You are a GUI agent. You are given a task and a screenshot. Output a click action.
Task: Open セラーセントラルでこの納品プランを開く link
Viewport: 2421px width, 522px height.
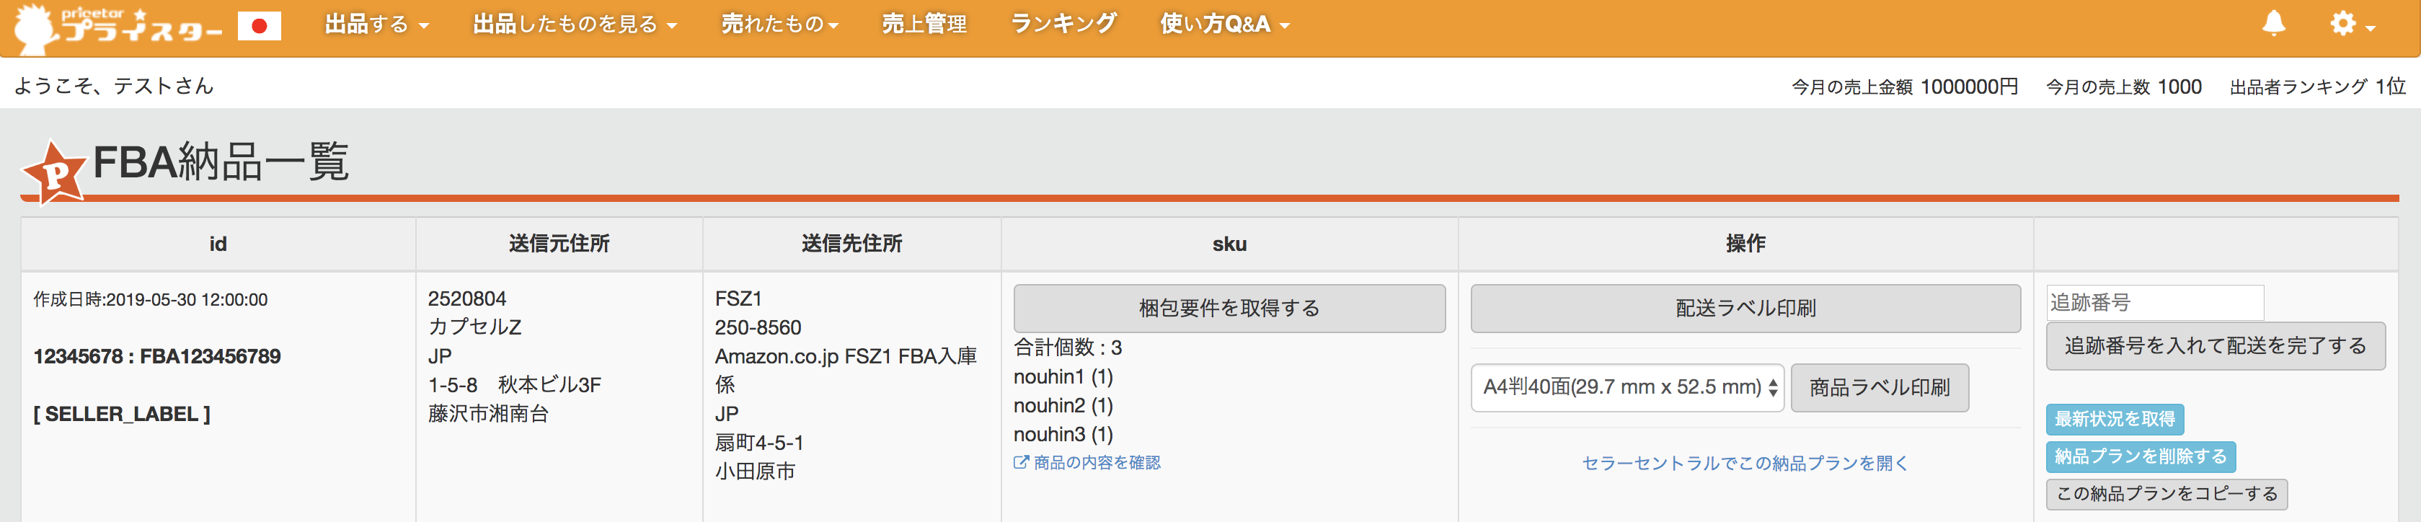[1745, 463]
